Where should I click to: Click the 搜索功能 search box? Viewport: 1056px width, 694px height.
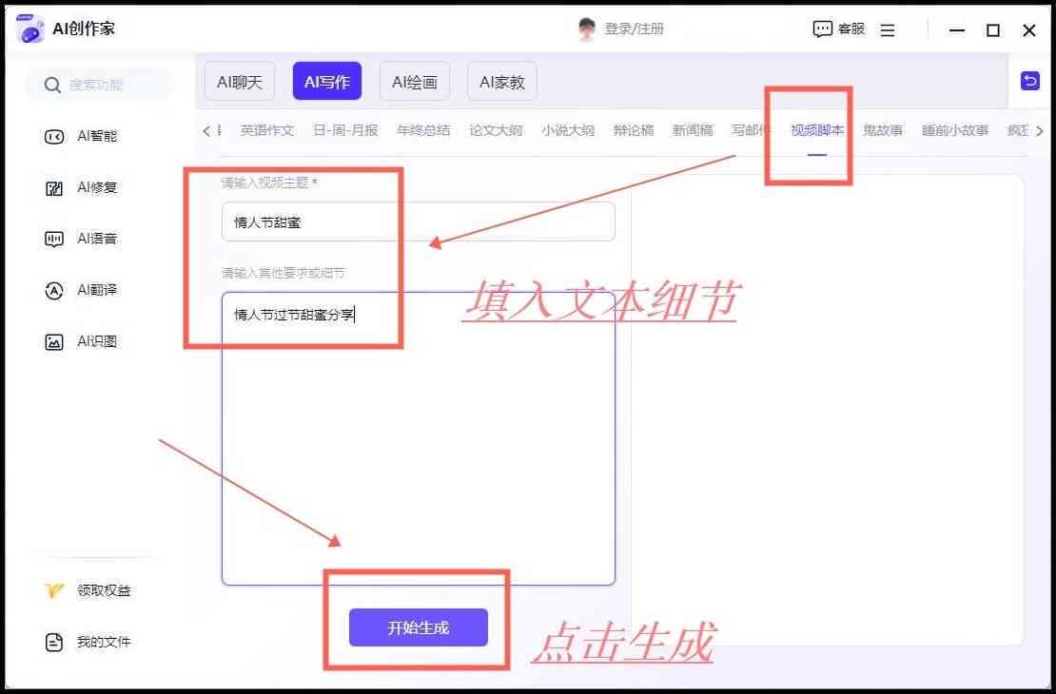point(100,85)
